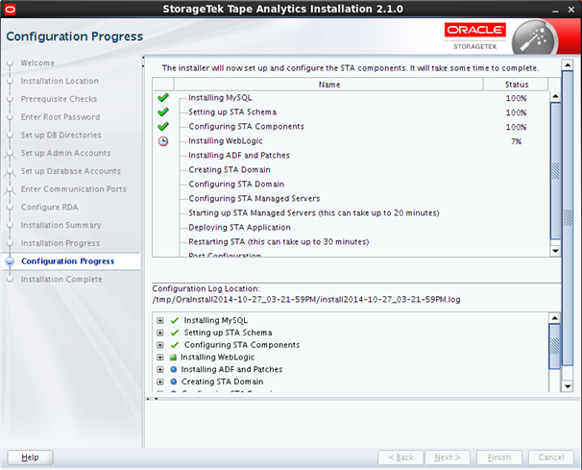This screenshot has width=582, height=470.
Task: Select Installation Location step
Action: click(x=60, y=81)
